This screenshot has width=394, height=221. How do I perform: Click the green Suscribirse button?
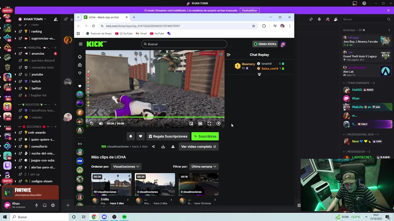pos(205,136)
